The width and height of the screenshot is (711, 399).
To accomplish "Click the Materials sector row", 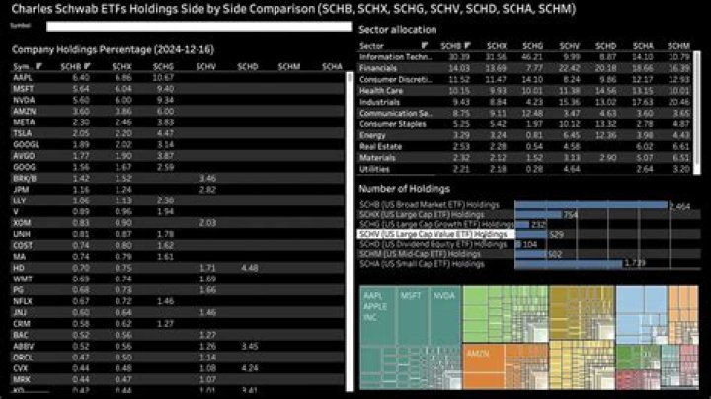I will pyautogui.click(x=525, y=158).
